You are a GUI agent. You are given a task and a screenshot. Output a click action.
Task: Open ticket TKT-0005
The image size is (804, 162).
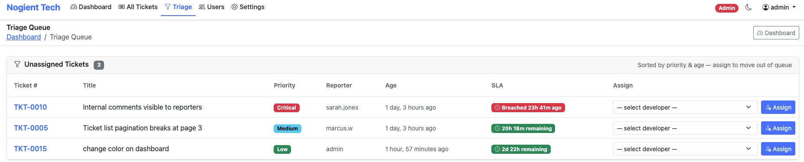coord(31,128)
